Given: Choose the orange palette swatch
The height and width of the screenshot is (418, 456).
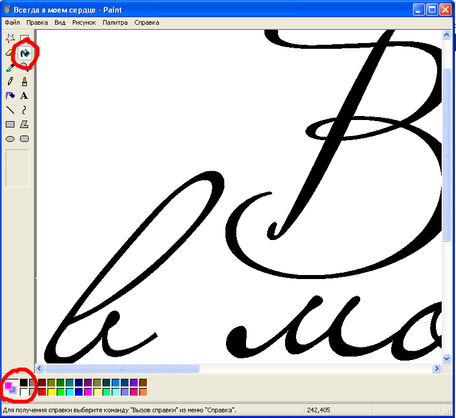Looking at the screenshot, I should point(143,392).
